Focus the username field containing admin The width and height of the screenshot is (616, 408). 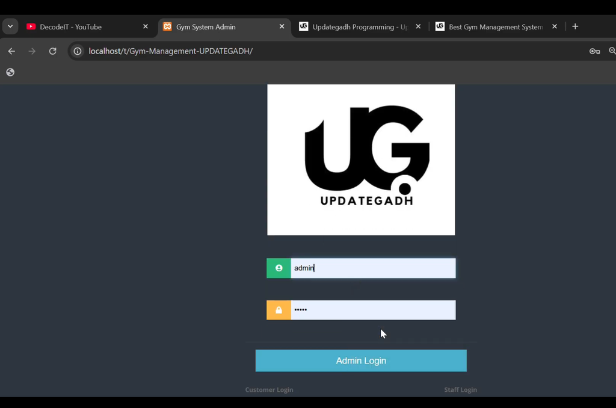click(x=373, y=268)
